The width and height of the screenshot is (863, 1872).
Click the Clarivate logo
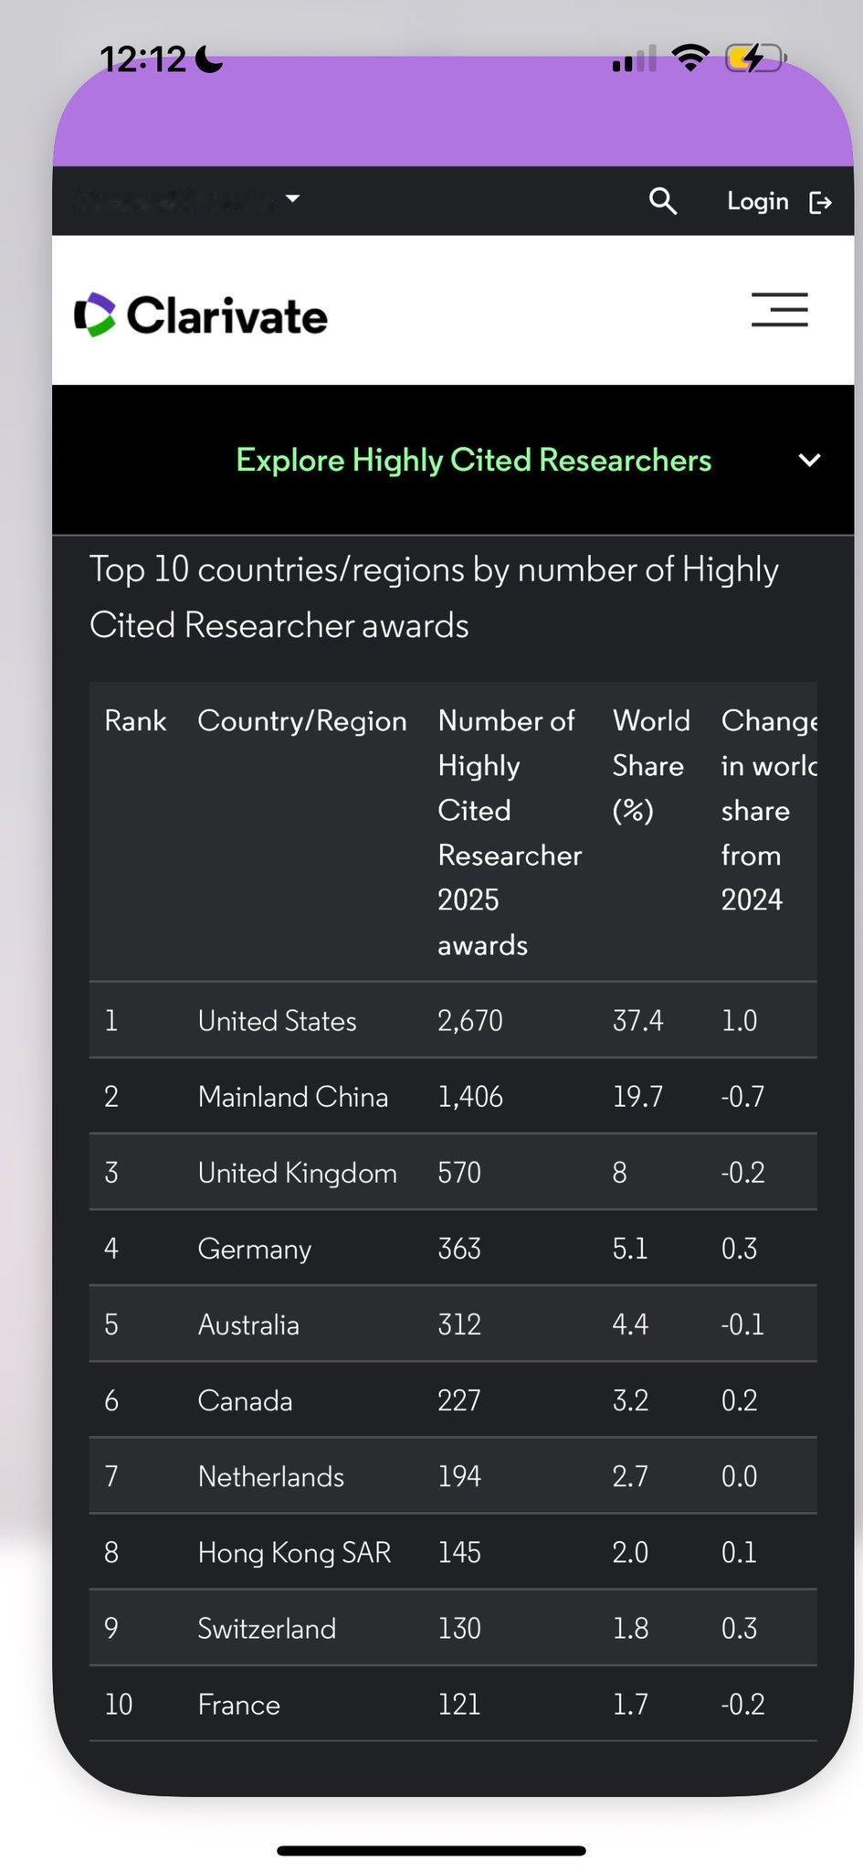[201, 315]
